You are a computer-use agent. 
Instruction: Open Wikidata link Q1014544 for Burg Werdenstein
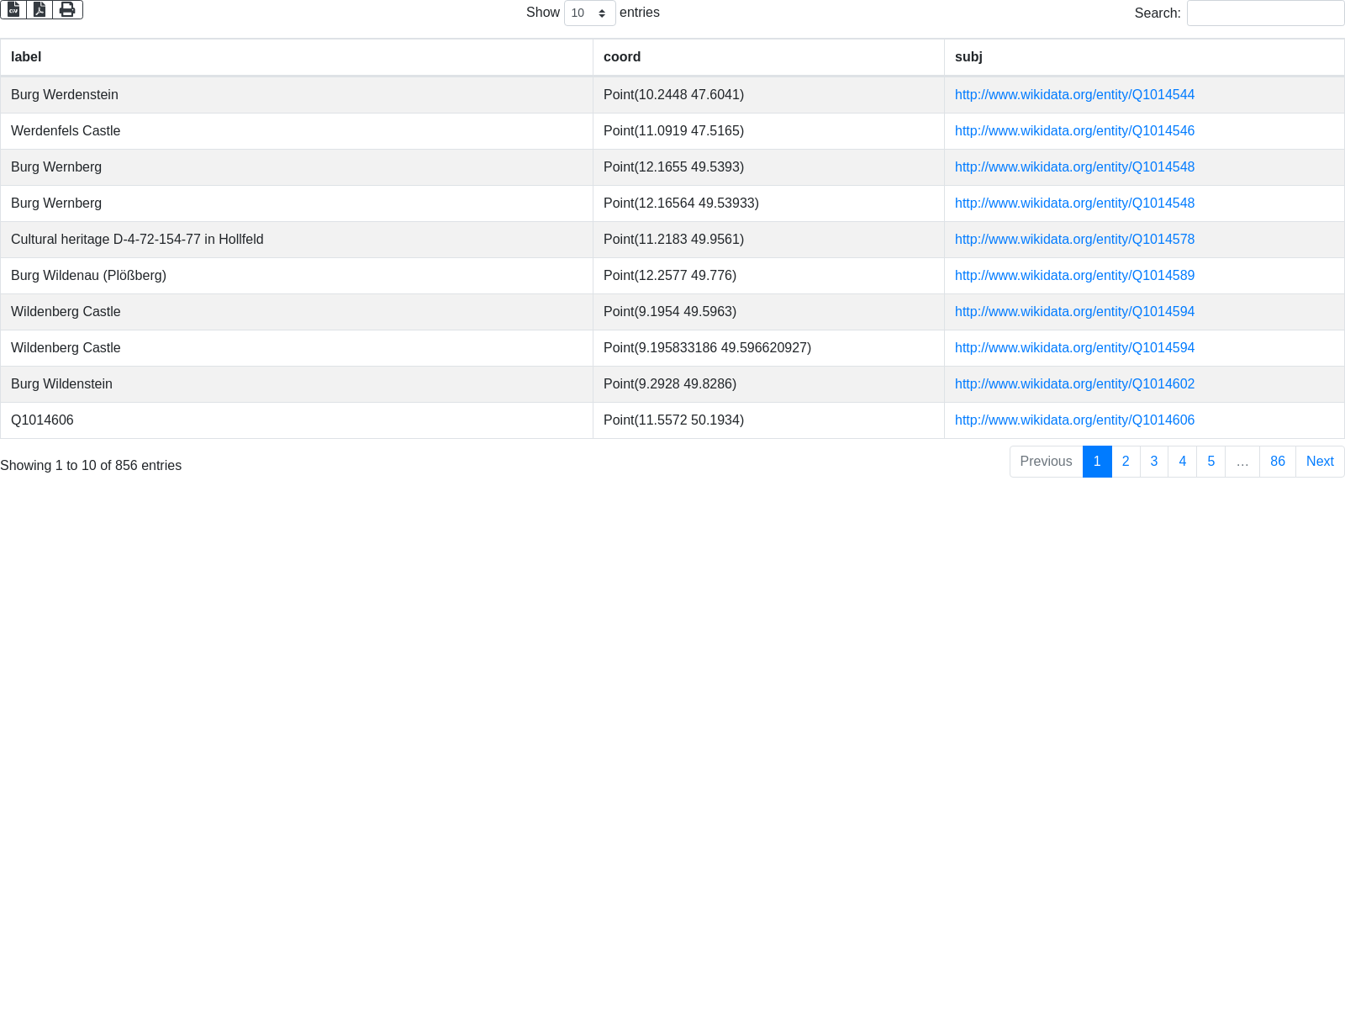pos(1074,95)
